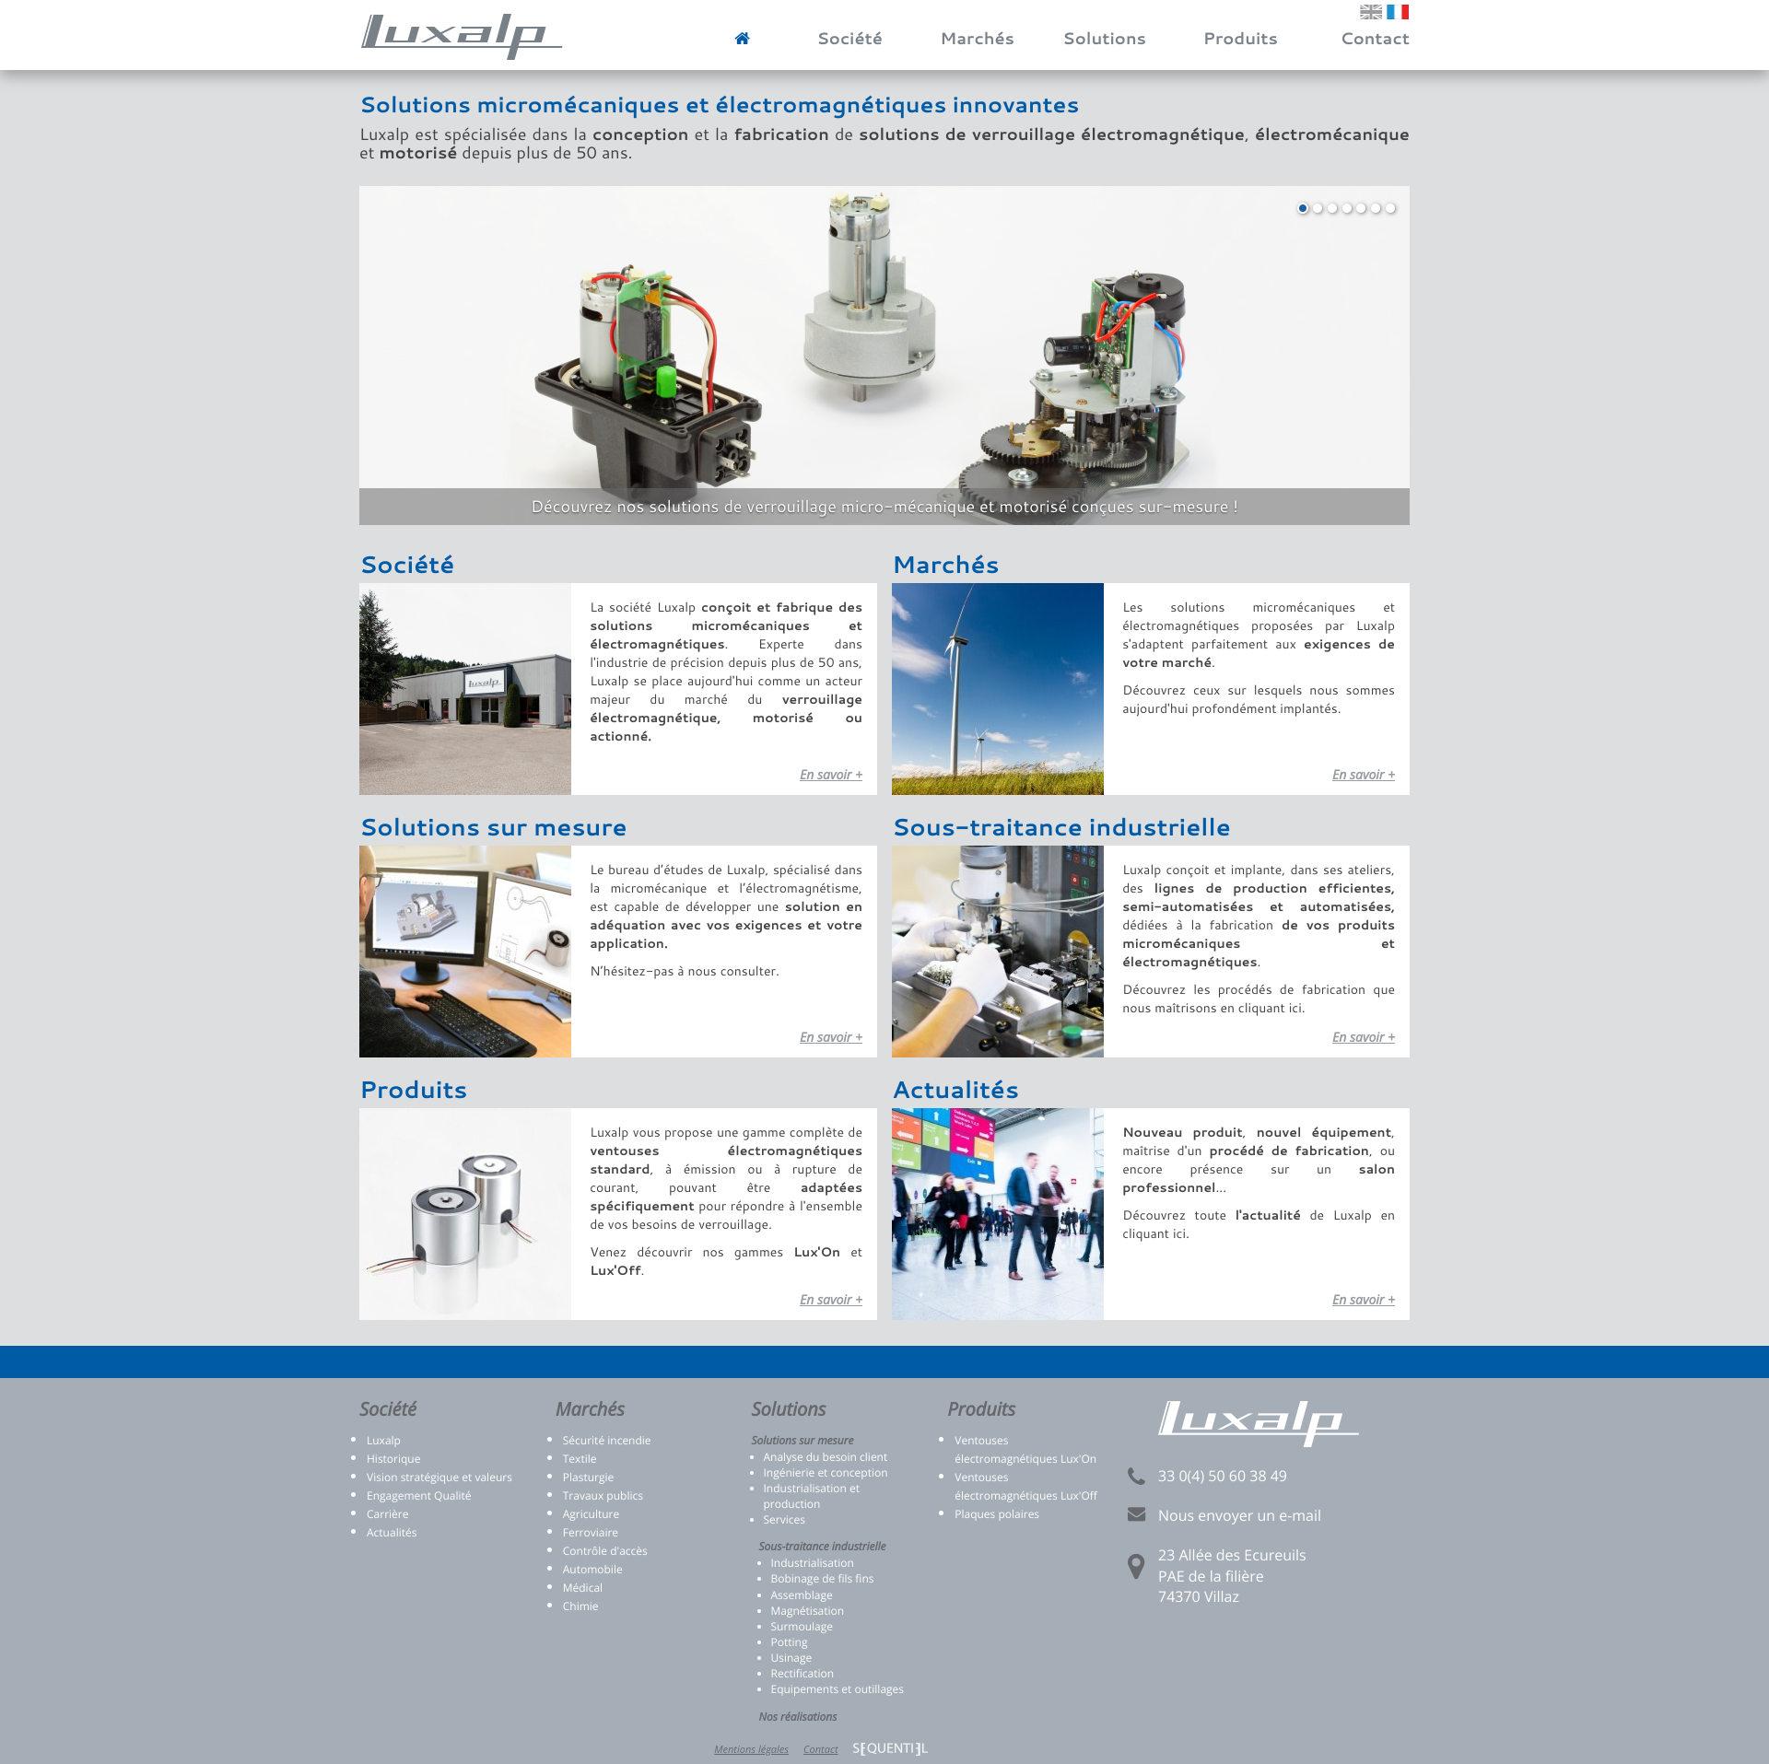Click the electromagnet products thumbnail
1769x1764 pixels.
(x=465, y=1214)
